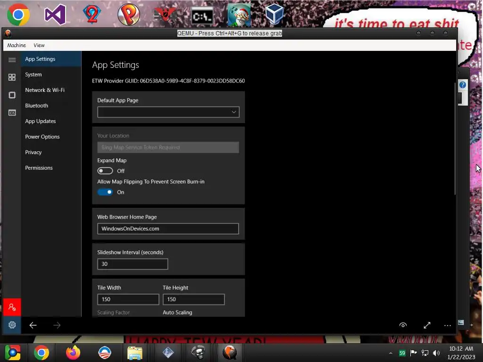Open Visual Studio desktop shortcut
The height and width of the screenshot is (362, 483).
click(x=56, y=15)
